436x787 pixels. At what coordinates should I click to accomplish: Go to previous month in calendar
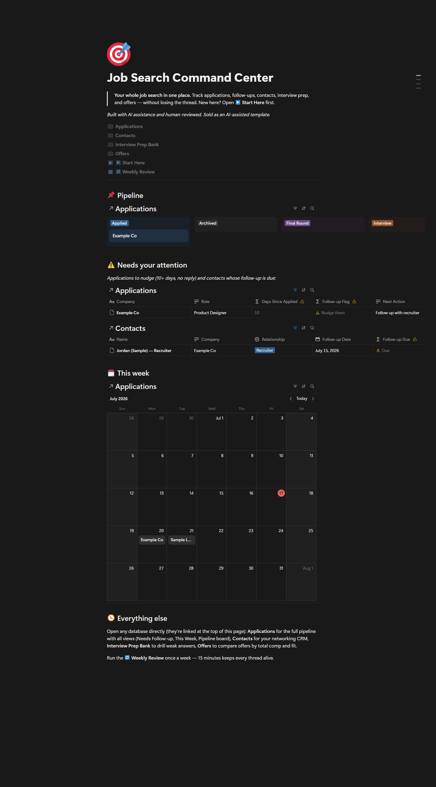tap(291, 398)
